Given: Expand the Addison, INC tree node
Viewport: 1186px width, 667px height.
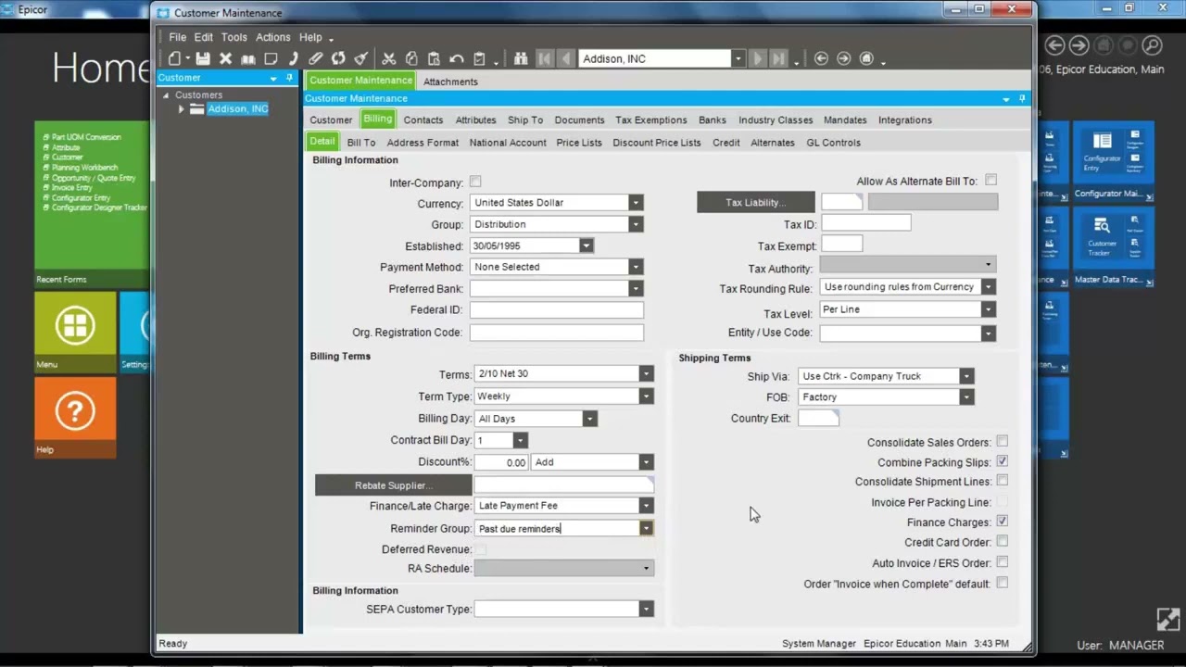Looking at the screenshot, I should tap(182, 109).
